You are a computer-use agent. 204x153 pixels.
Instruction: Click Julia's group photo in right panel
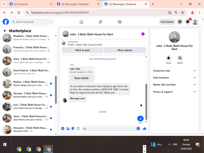[174, 37]
